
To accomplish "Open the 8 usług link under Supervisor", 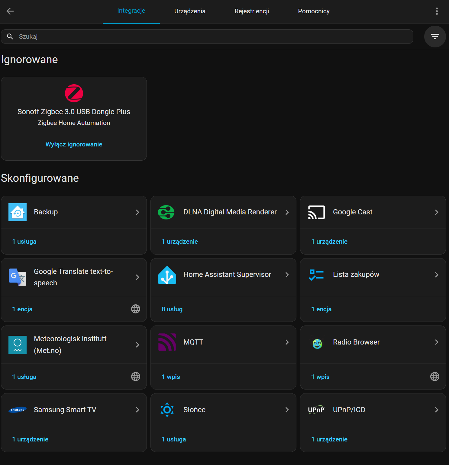I will (x=172, y=309).
